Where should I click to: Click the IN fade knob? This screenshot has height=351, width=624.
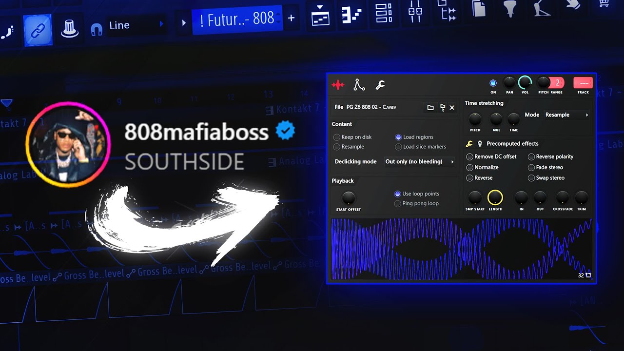coord(521,197)
